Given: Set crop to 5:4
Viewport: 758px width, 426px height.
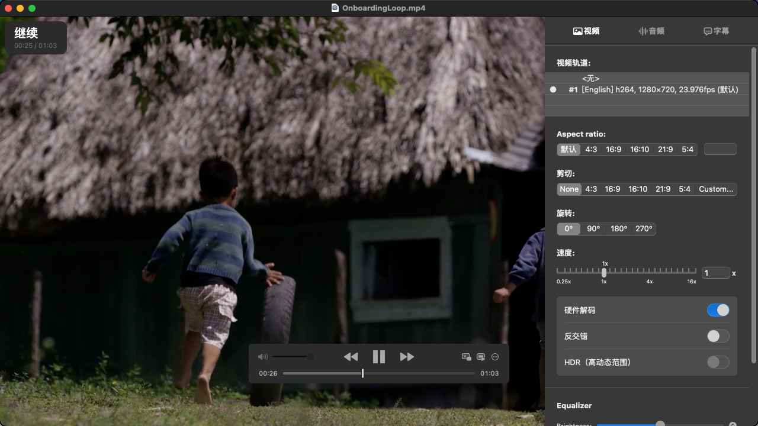Looking at the screenshot, I should pyautogui.click(x=685, y=189).
